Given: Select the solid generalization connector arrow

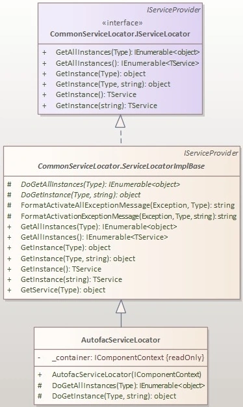Looking at the screenshot, I should tap(121, 313).
